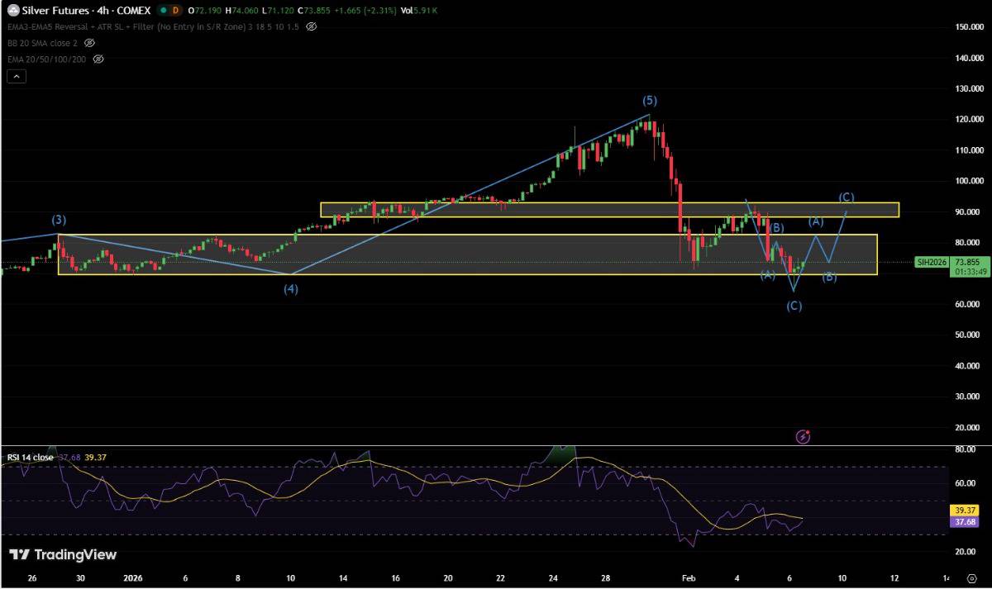Open chart settings hexagon icon at bottom right
992x589 pixels.
point(975,579)
